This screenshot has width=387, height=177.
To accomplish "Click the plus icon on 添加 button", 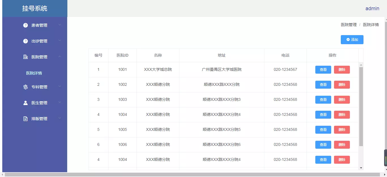I will pos(348,40).
